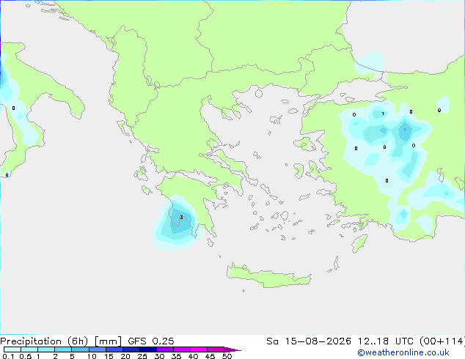Select legend swatch between 1 and 2
This screenshot has width=465, height=359.
(46, 349)
